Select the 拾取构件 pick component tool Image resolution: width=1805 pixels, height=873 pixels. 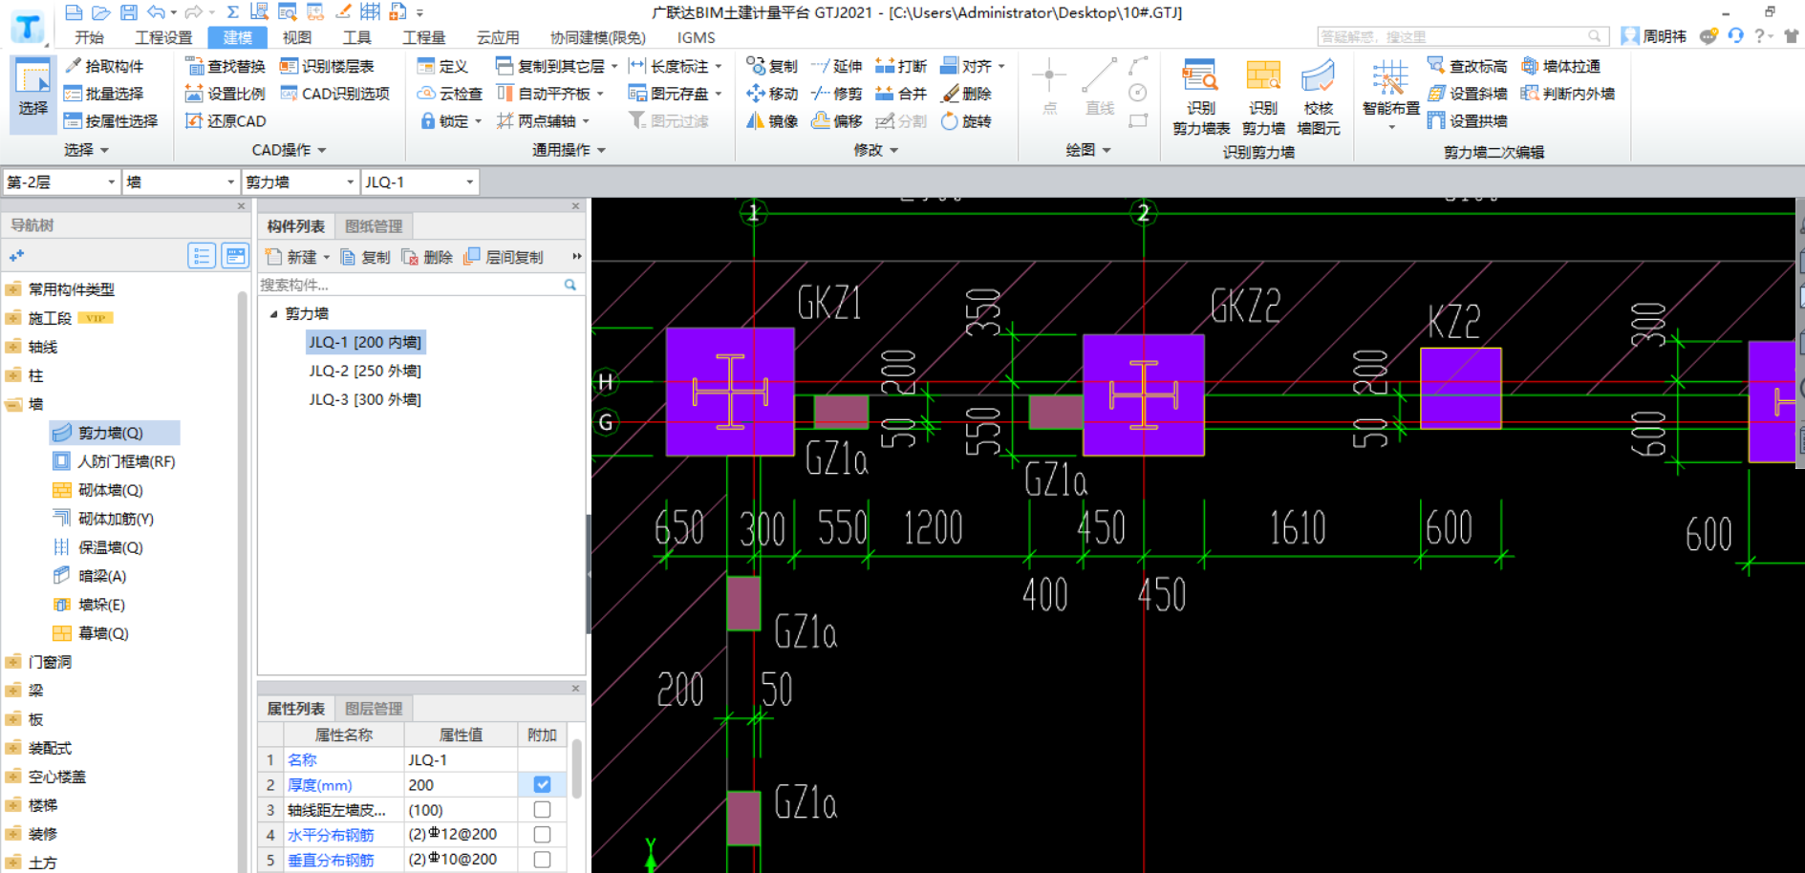click(103, 66)
